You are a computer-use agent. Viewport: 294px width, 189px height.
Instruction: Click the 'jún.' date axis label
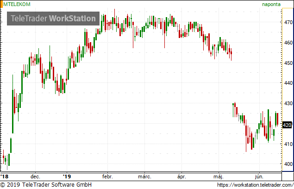259,176
